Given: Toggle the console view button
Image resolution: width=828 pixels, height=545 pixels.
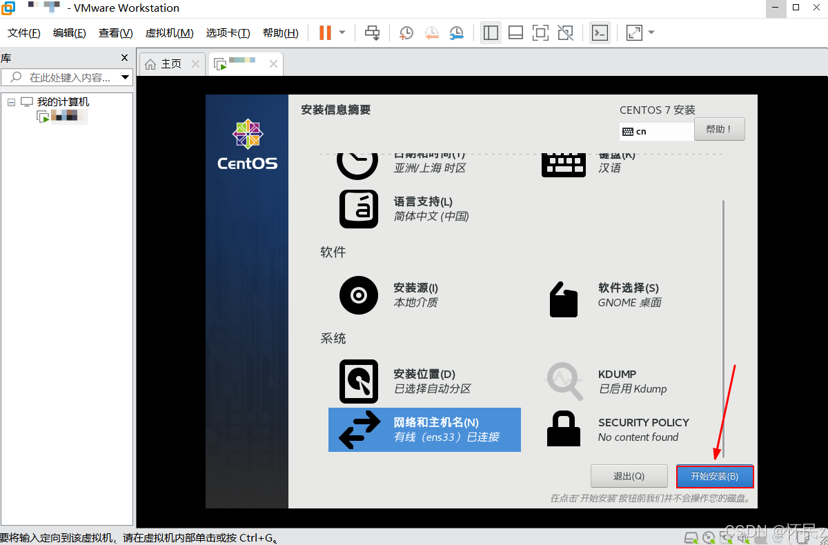Looking at the screenshot, I should [600, 32].
